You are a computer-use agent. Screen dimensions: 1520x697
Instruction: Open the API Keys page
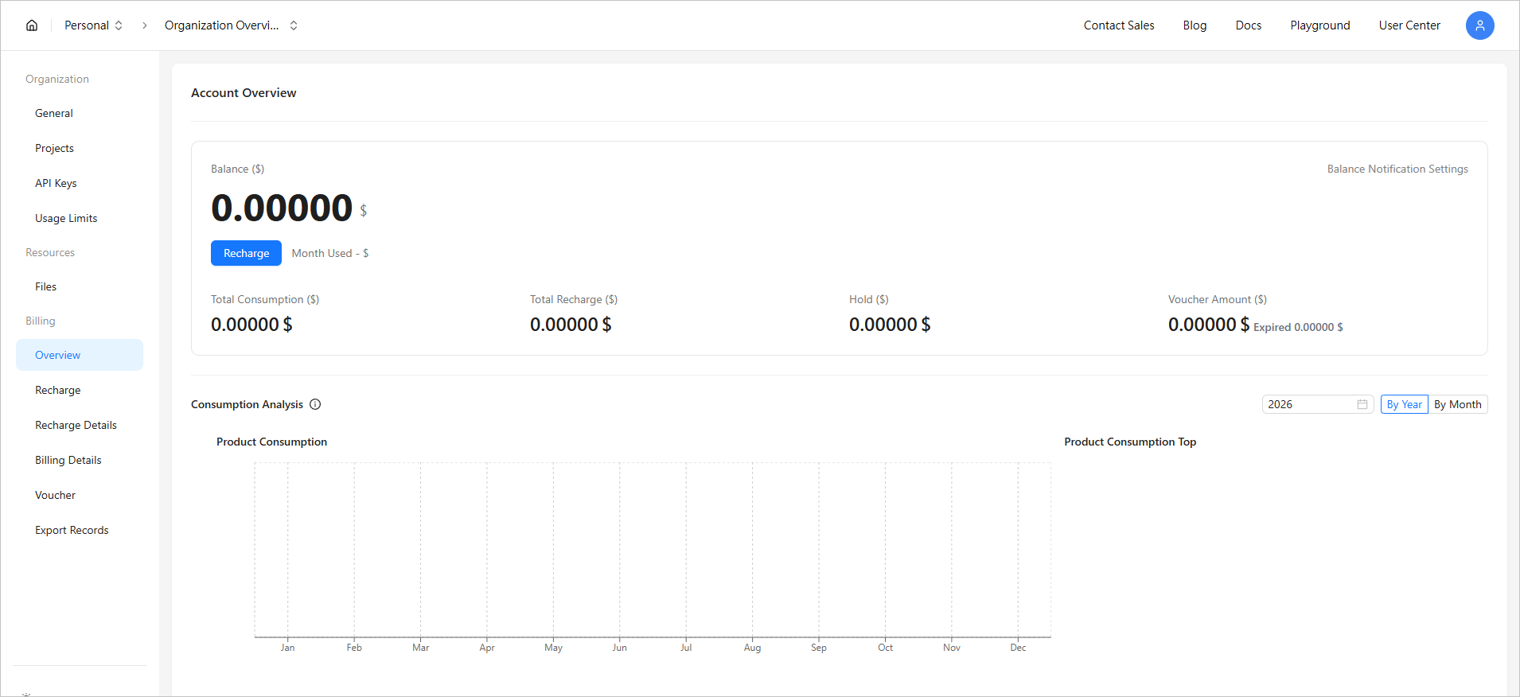(x=56, y=183)
